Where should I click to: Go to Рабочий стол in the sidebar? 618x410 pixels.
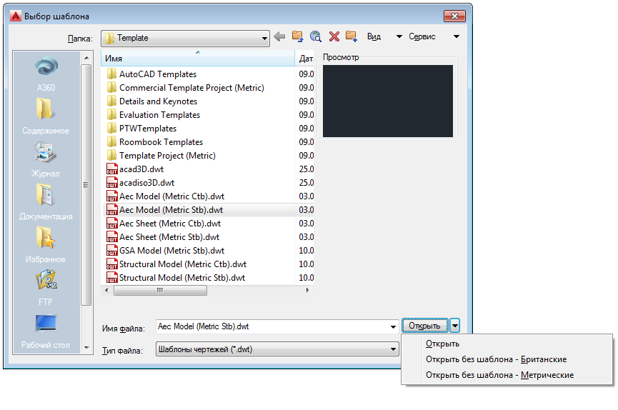[46, 331]
